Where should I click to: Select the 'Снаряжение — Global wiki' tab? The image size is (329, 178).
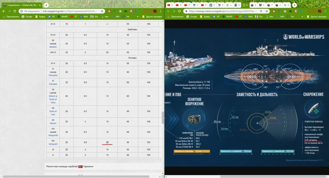22,5
